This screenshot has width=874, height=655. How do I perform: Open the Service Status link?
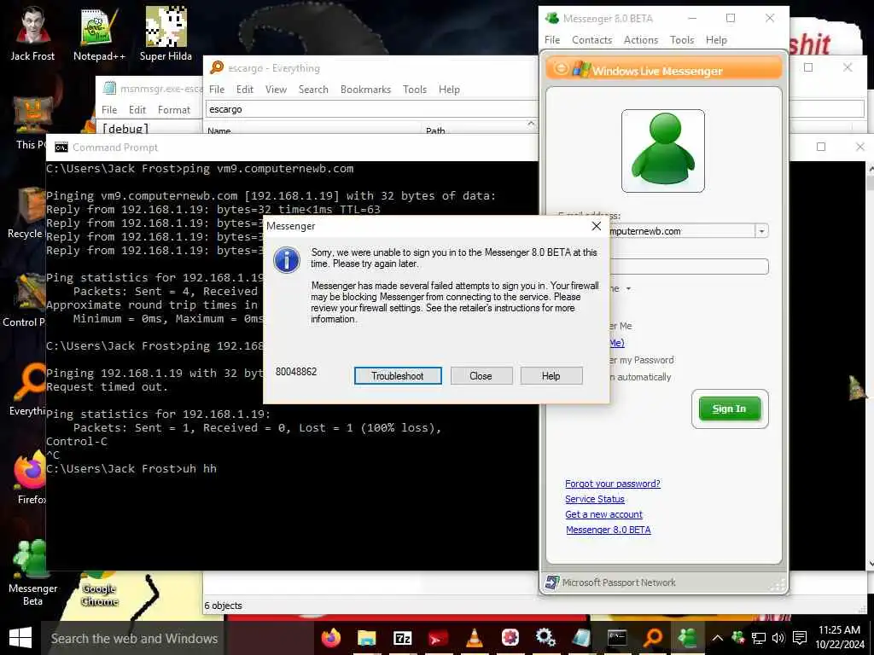[595, 499]
